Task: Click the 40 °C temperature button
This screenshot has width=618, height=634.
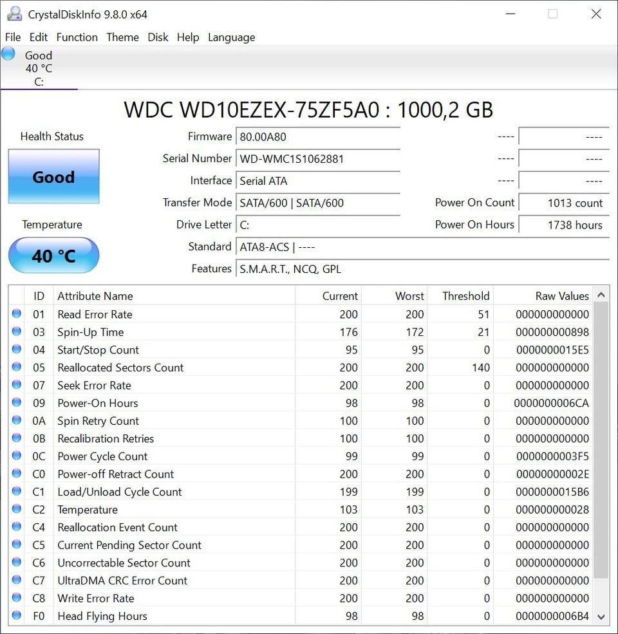Action: click(54, 256)
